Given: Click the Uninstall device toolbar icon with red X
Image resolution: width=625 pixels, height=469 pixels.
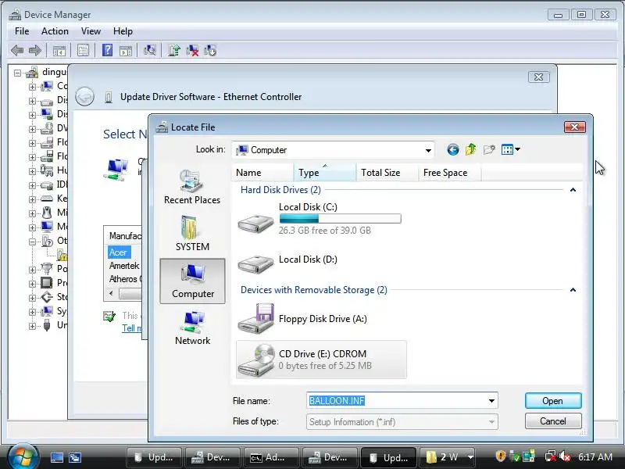Looking at the screenshot, I should point(192,50).
